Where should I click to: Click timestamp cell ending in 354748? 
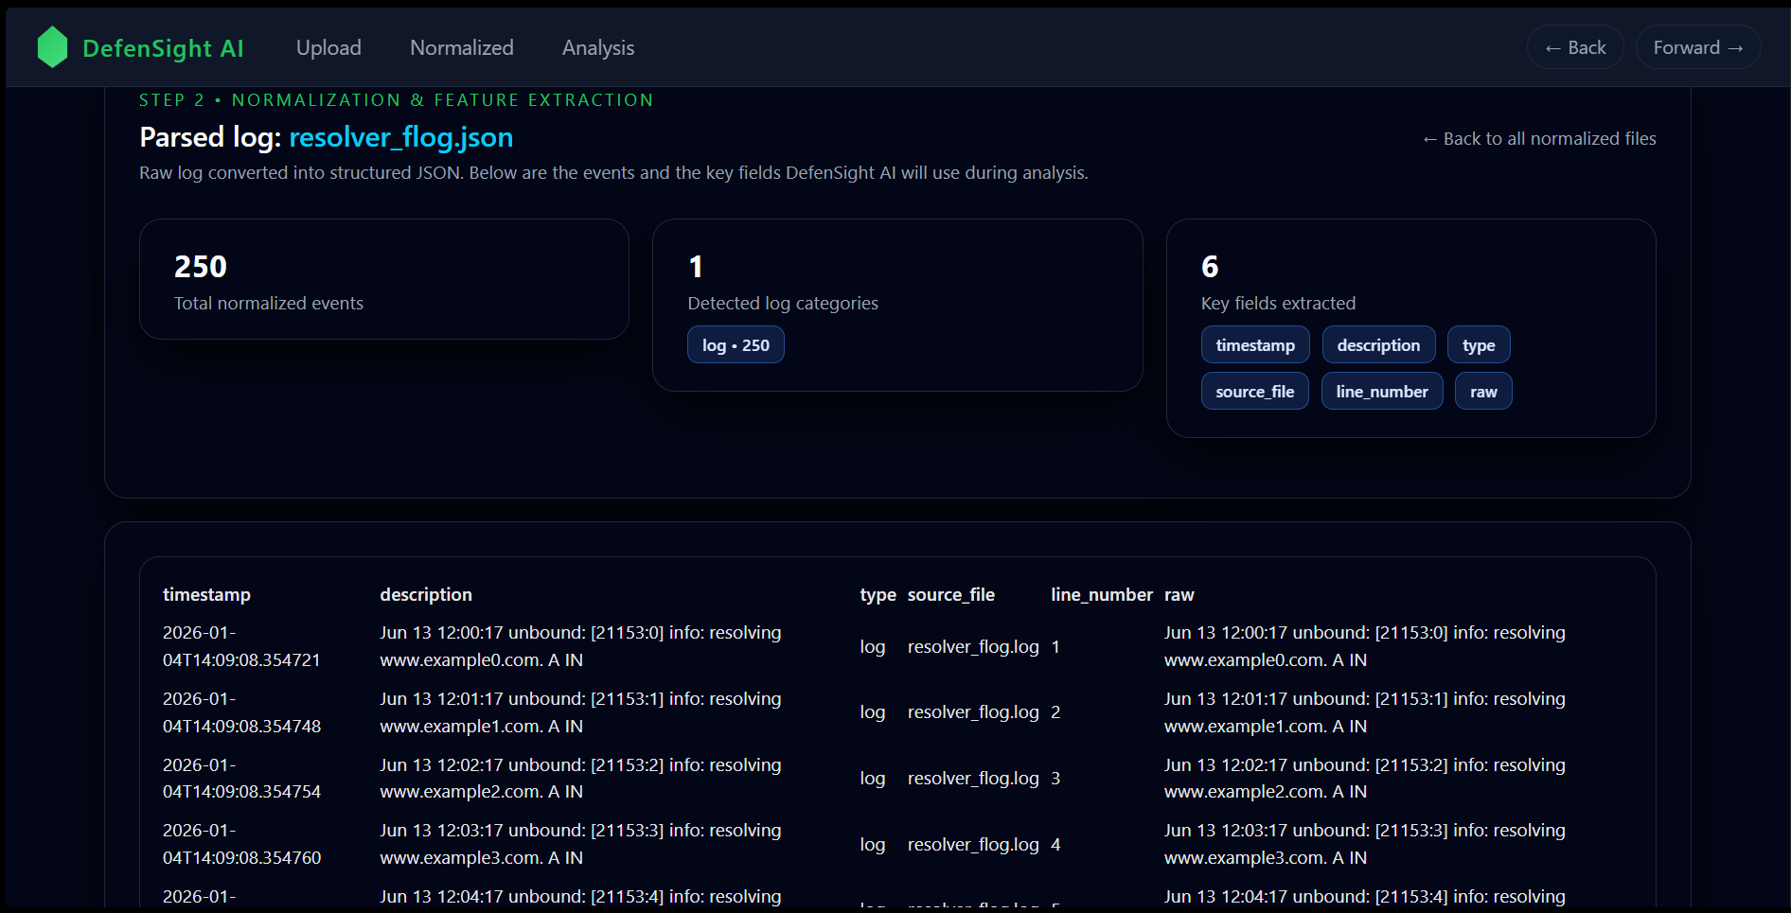[241, 712]
